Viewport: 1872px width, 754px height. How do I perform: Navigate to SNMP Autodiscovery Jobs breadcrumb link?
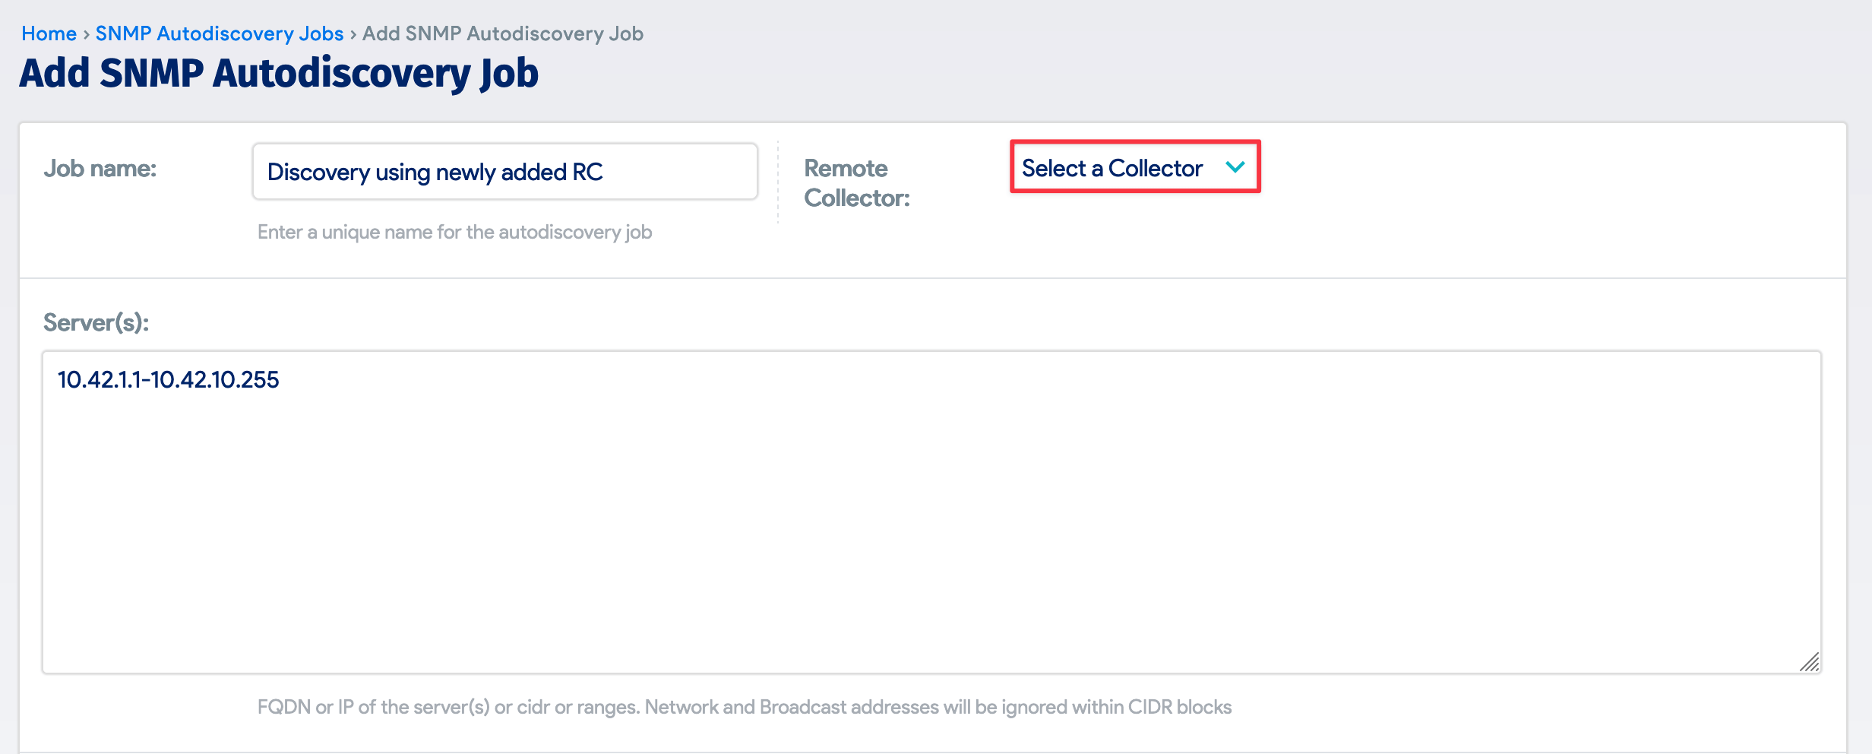pos(218,33)
